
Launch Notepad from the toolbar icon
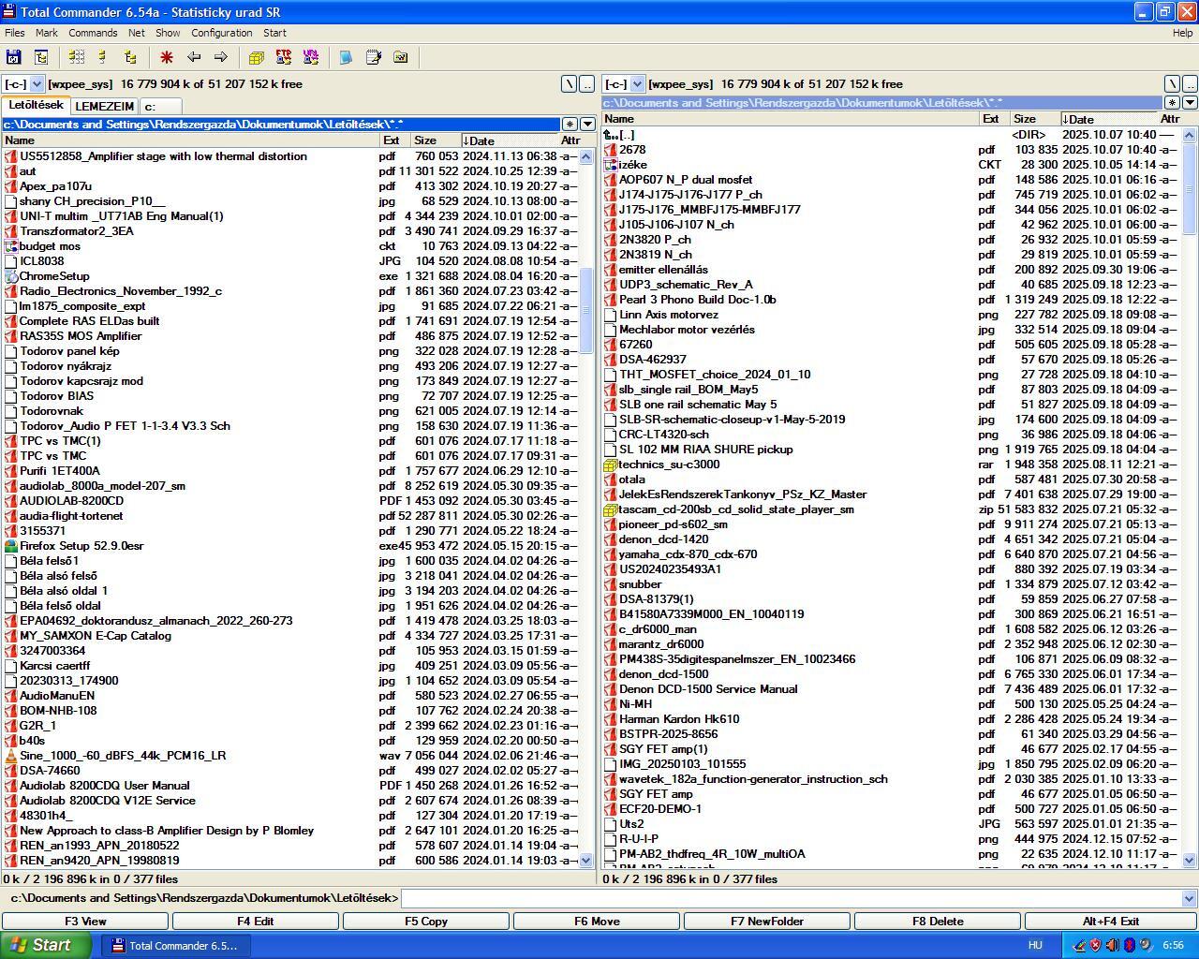tap(347, 57)
